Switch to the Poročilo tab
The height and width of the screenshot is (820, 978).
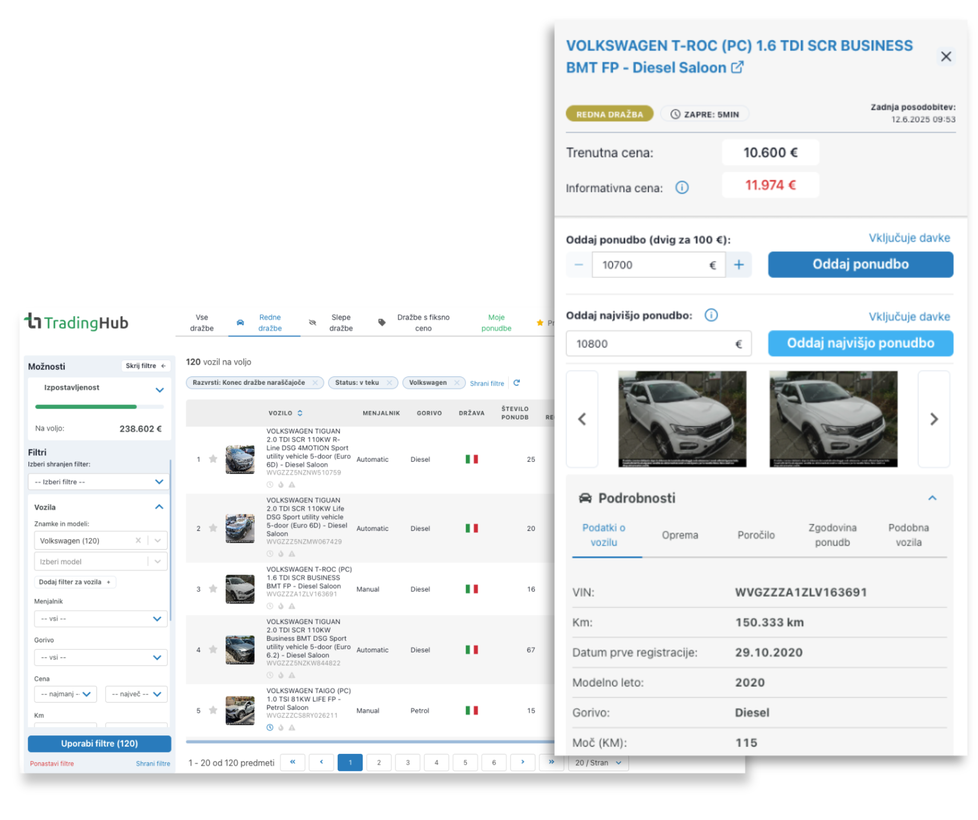coord(756,535)
